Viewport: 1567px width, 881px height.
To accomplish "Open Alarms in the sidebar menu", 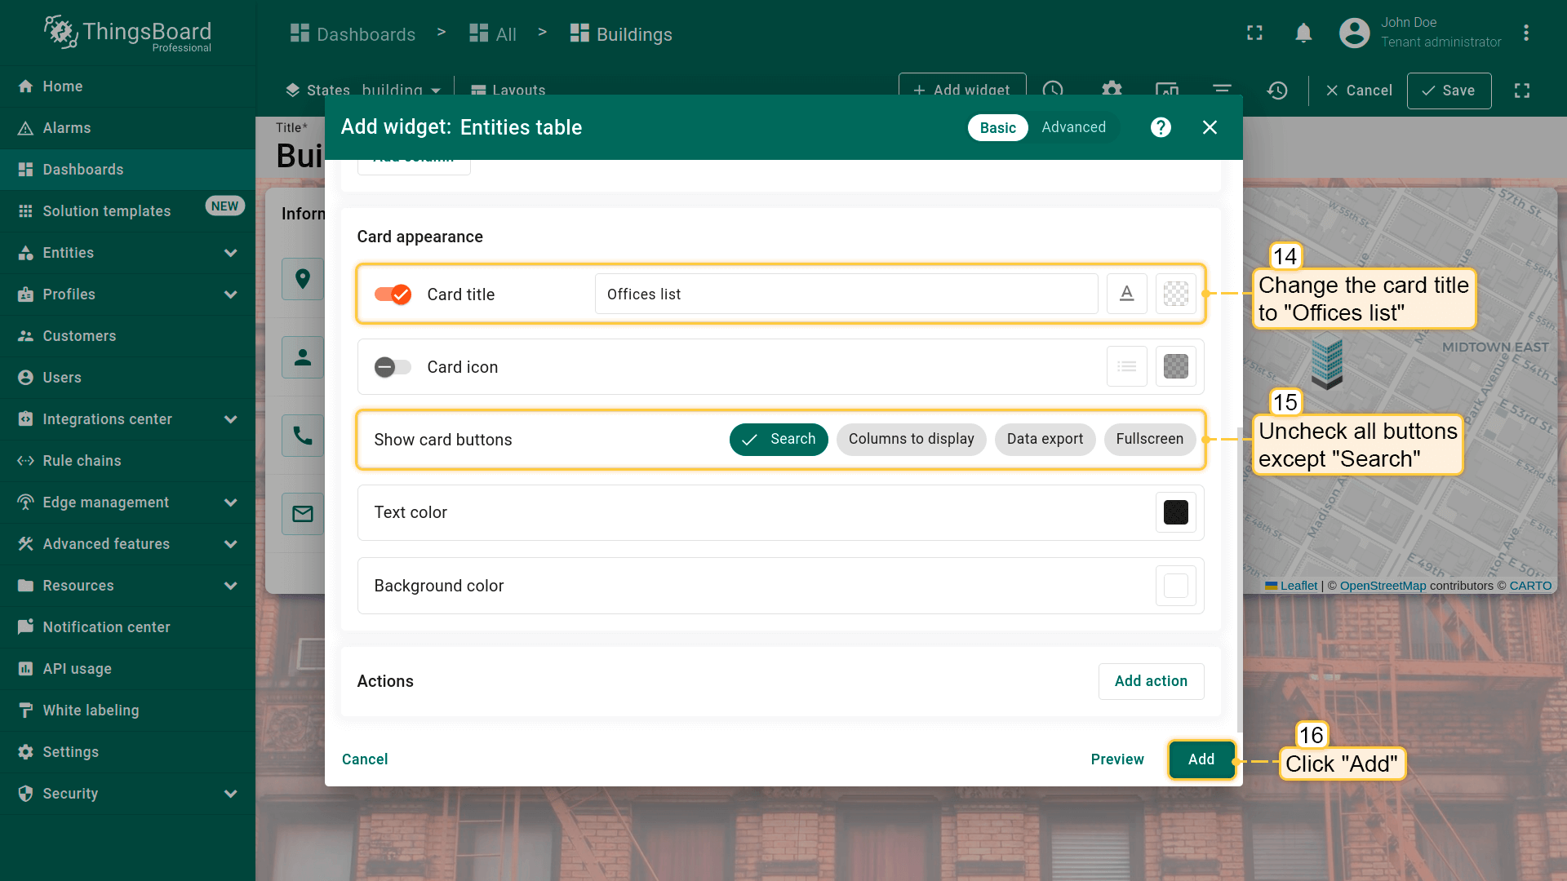I will pyautogui.click(x=67, y=128).
